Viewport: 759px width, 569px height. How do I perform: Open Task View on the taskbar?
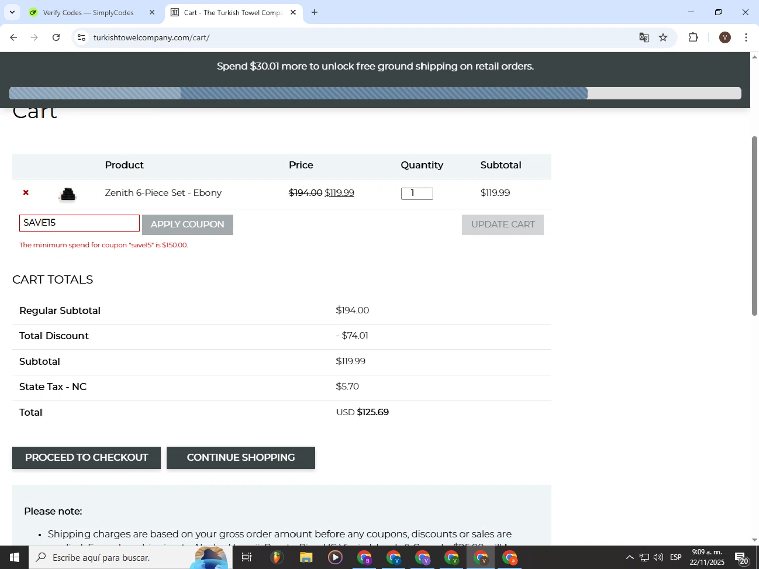247,557
